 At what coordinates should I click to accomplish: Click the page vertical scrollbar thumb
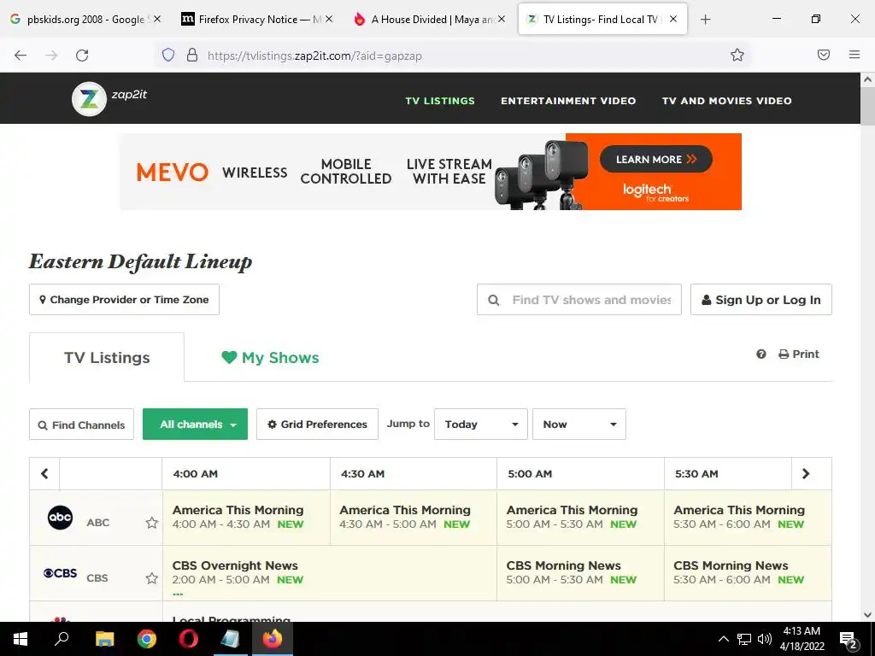[x=868, y=106]
